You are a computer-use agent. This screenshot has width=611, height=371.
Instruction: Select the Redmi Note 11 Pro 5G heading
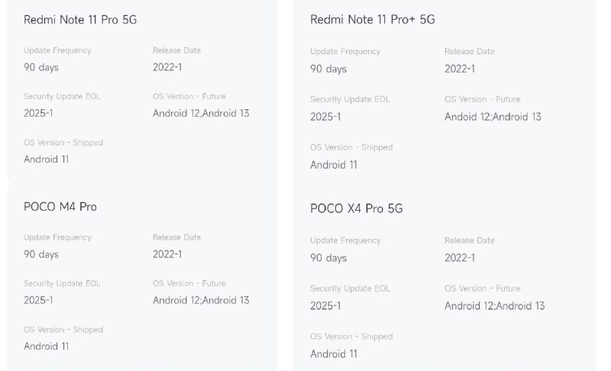pos(80,20)
